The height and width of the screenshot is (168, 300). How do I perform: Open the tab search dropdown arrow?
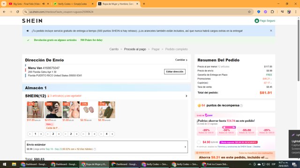coord(4,4)
